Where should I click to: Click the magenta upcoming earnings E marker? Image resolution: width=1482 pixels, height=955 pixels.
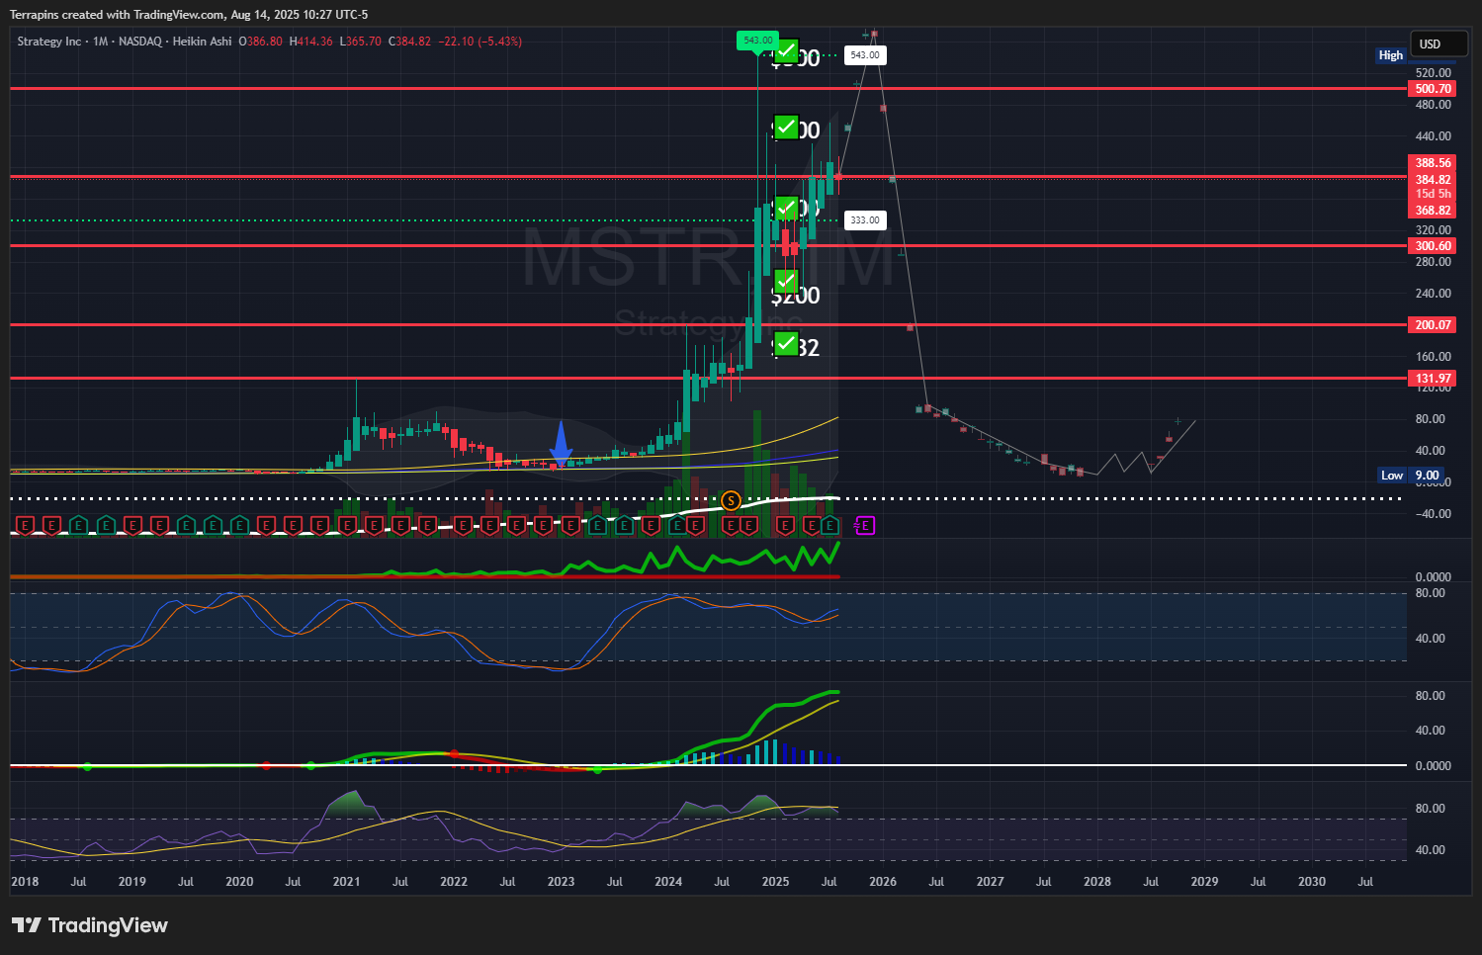865,526
